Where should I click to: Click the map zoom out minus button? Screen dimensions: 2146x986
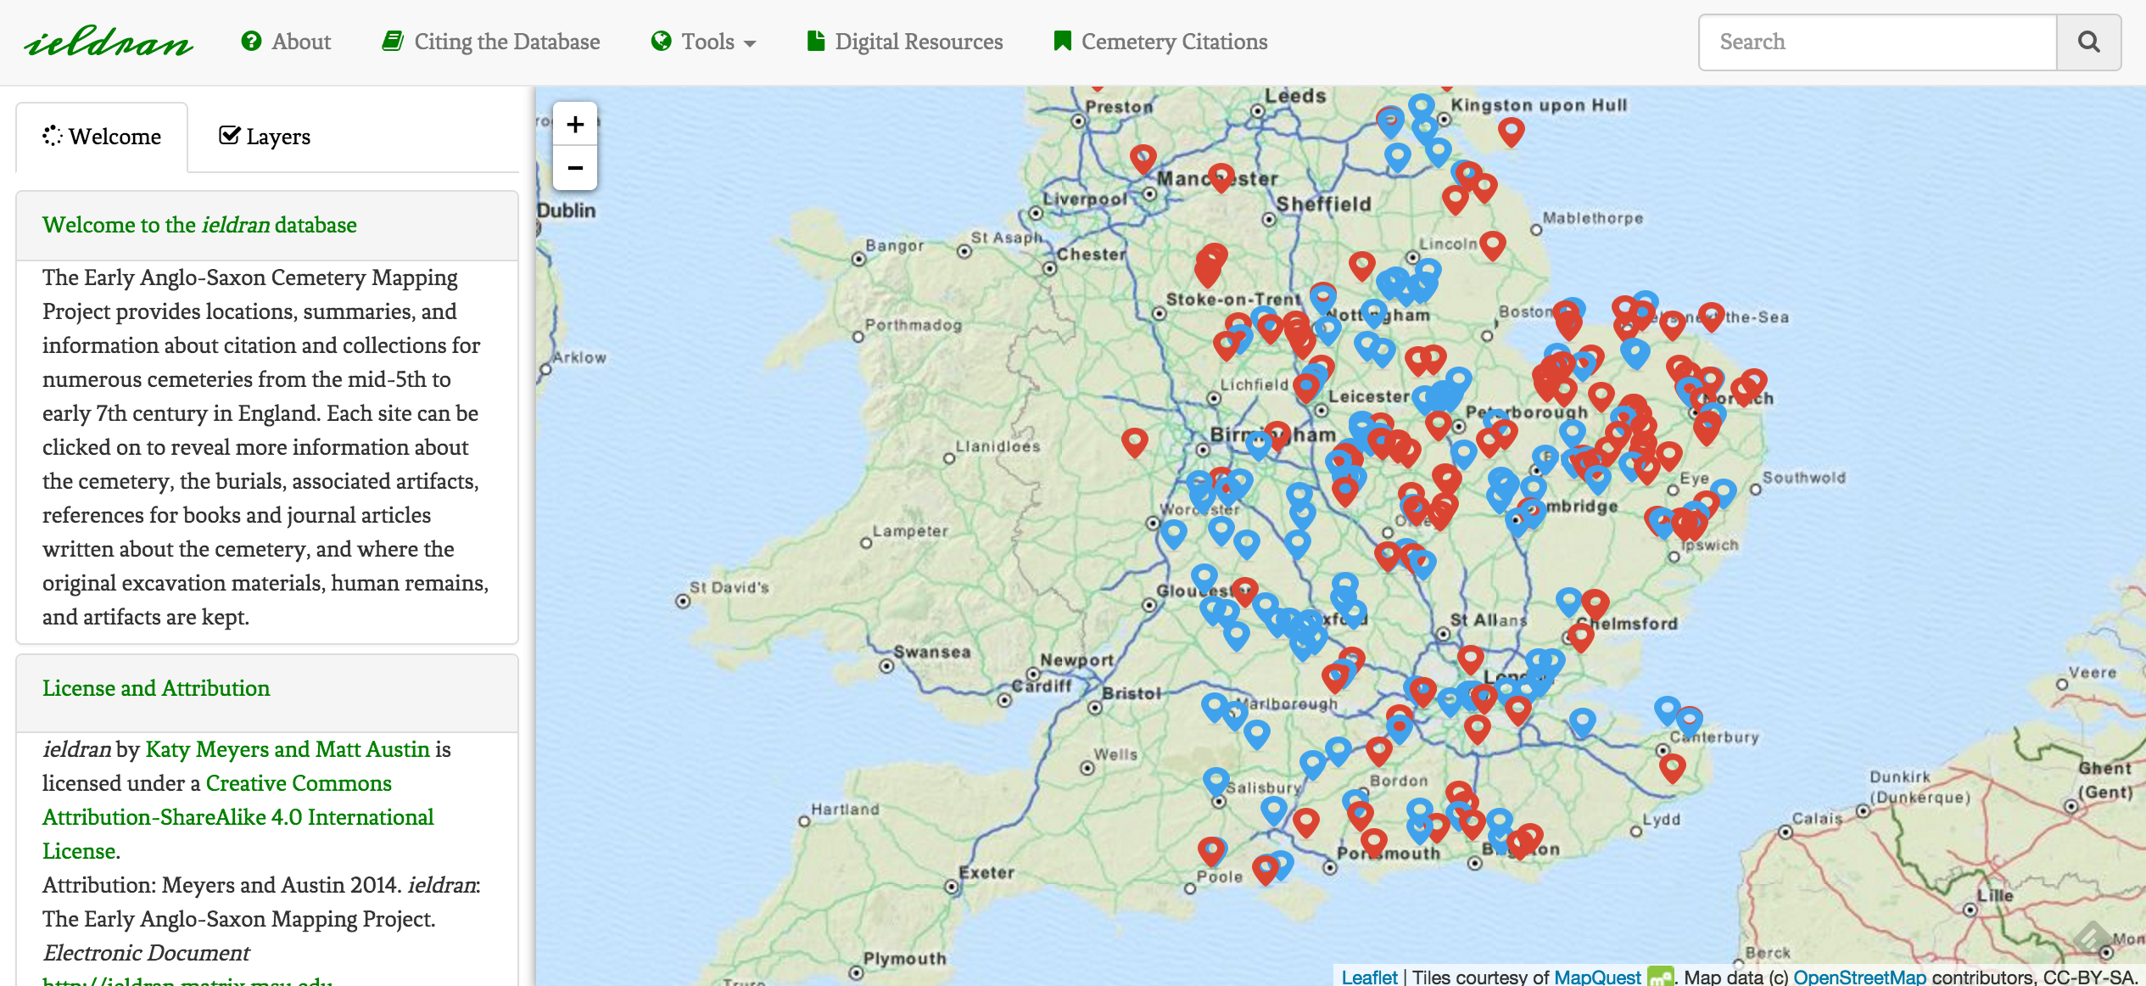click(575, 168)
